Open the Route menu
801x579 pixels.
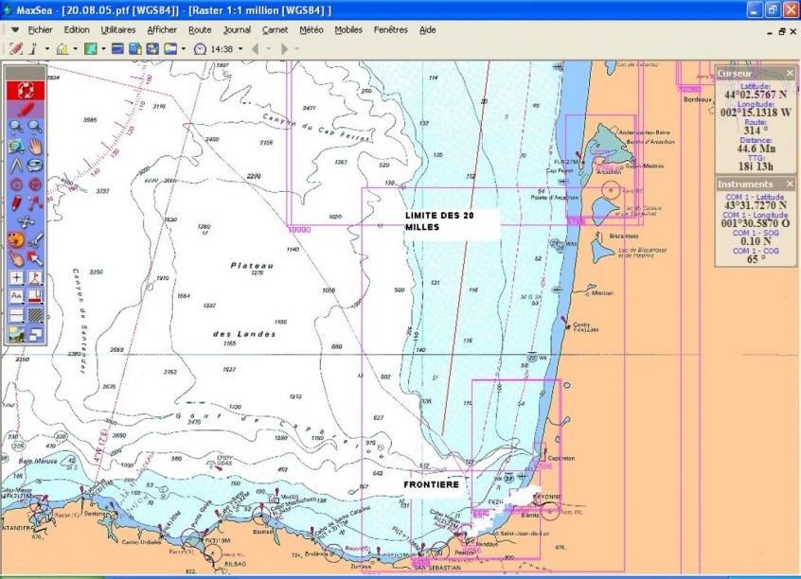(200, 29)
